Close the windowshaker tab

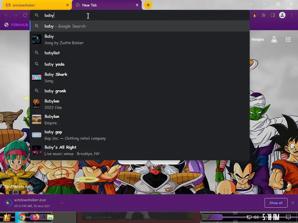[68, 5]
